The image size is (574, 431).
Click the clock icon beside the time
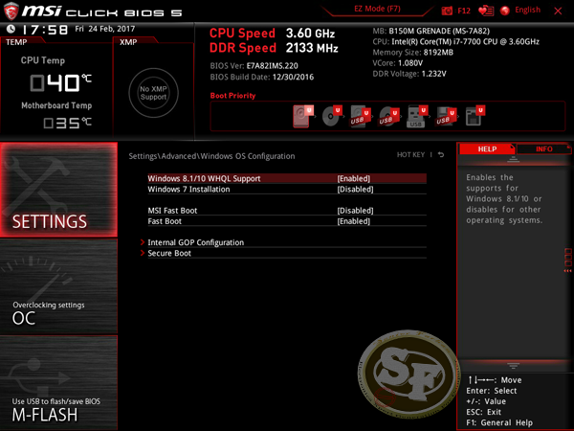(11, 29)
